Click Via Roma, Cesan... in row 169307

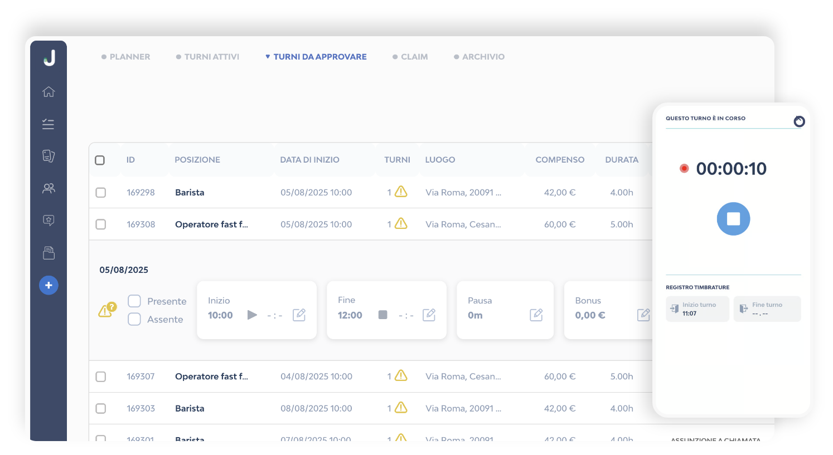[463, 376]
